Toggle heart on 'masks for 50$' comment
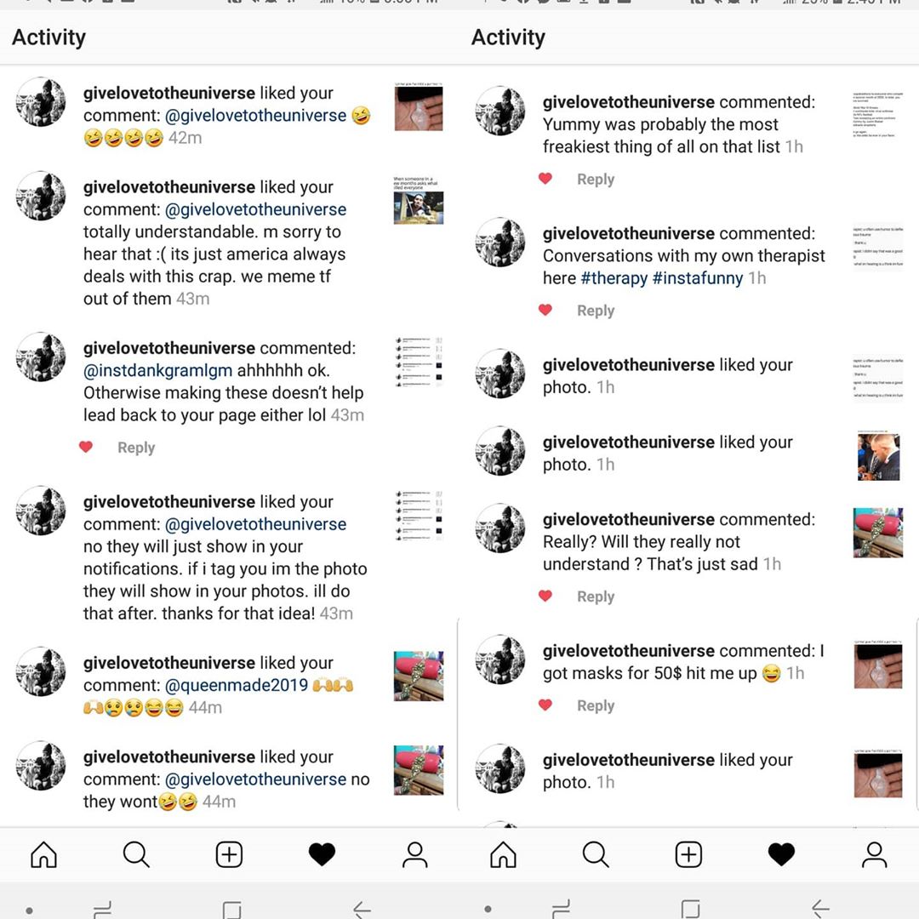 pos(545,705)
